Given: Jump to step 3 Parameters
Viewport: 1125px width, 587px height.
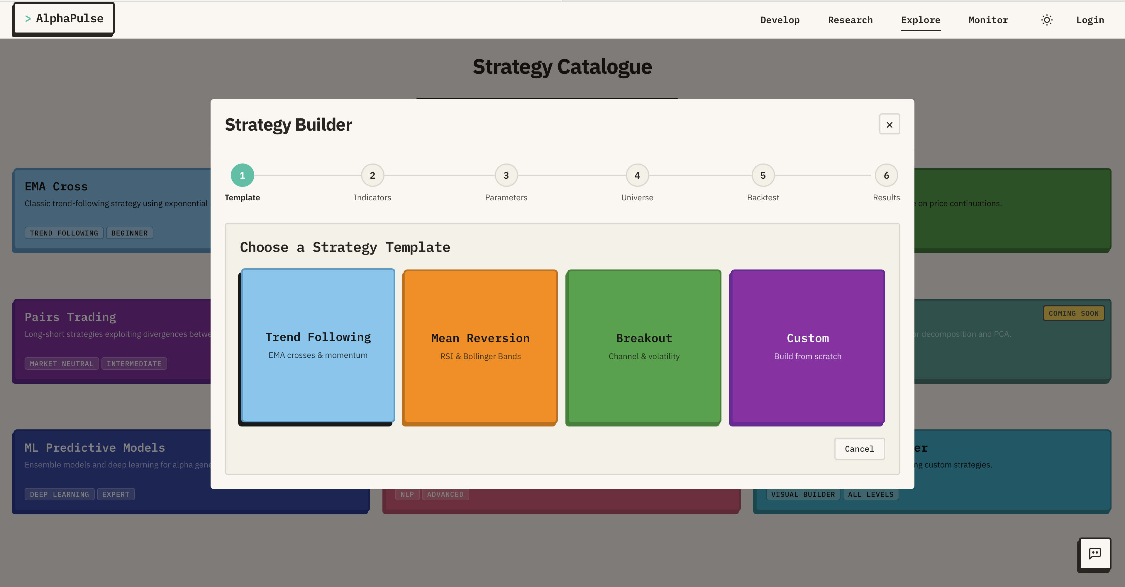Looking at the screenshot, I should tap(506, 175).
